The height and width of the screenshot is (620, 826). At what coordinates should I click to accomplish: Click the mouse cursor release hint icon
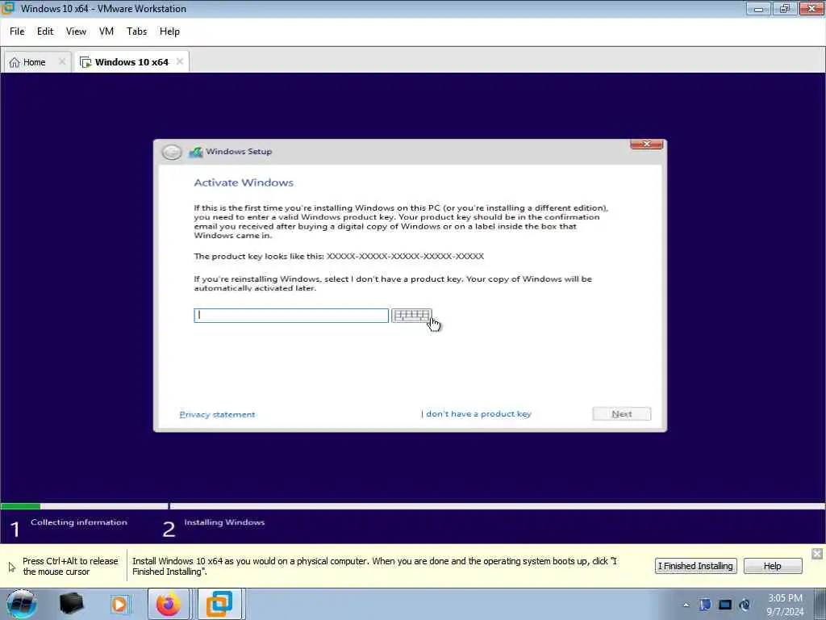(11, 568)
